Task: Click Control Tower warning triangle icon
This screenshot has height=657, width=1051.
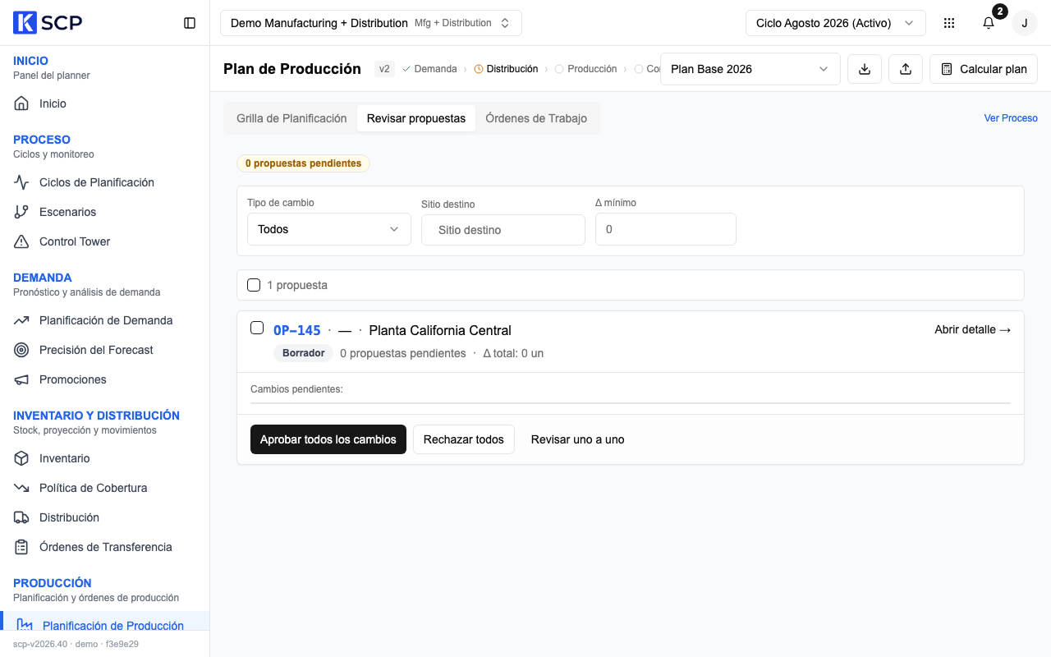Action: pyautogui.click(x=21, y=241)
